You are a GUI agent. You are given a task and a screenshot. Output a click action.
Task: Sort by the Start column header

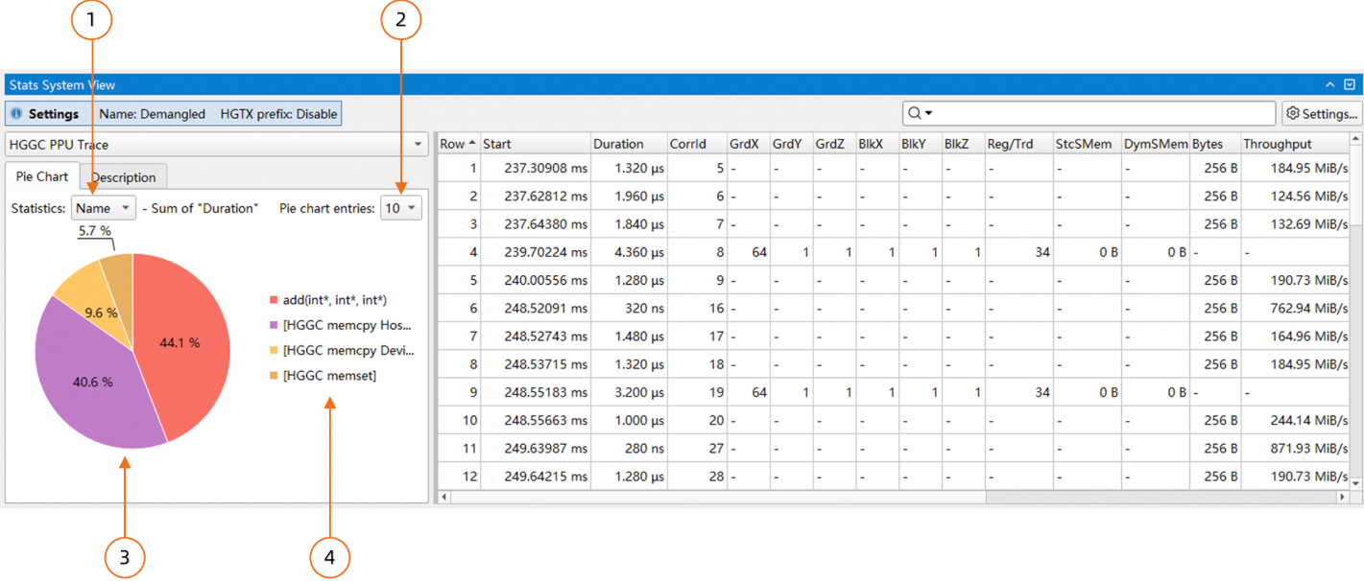point(535,144)
